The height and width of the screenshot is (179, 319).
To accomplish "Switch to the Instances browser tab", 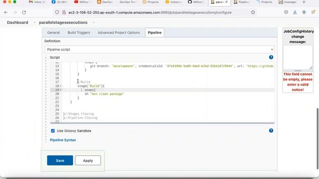I will point(173,2).
